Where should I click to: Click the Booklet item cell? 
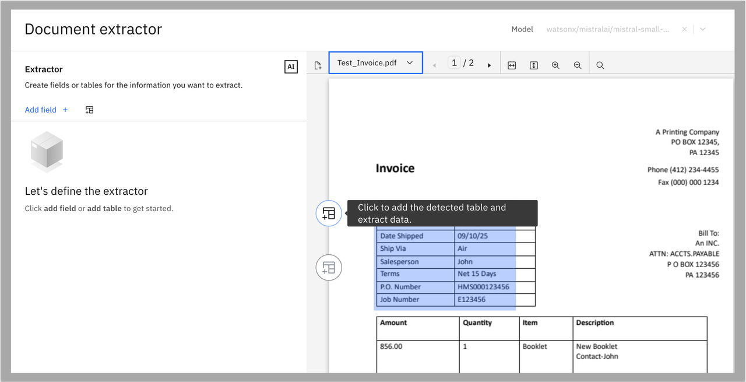546,357
